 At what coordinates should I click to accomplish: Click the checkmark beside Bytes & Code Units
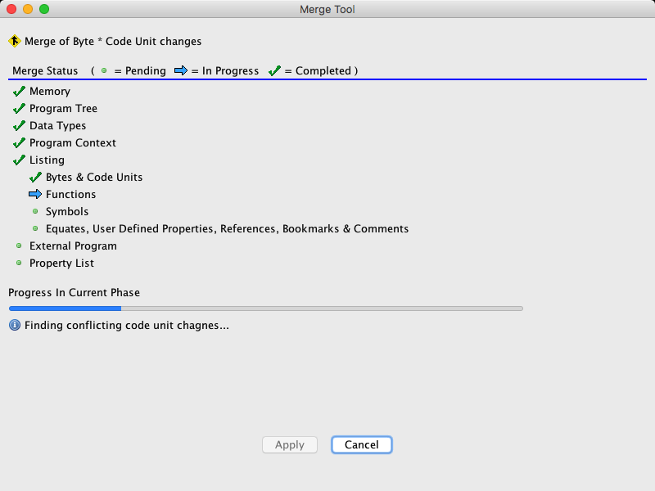point(35,178)
